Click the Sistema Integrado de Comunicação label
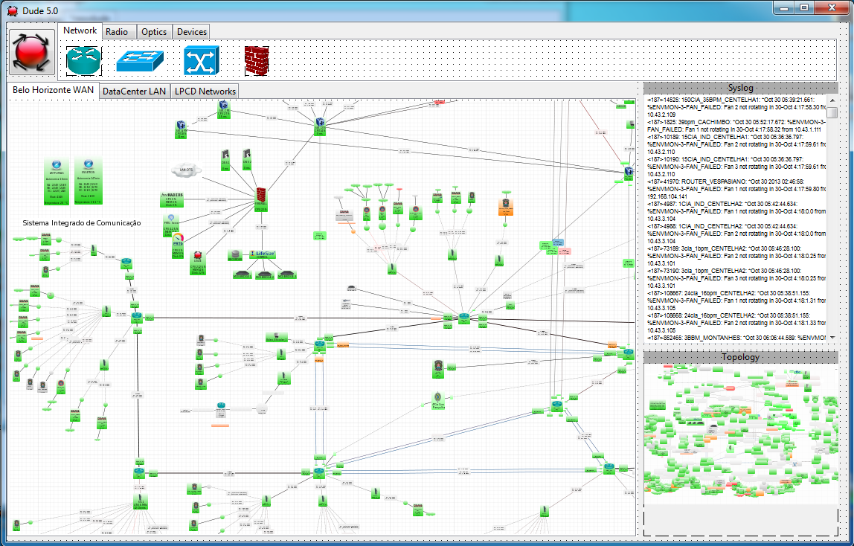The height and width of the screenshot is (546, 854). (82, 222)
